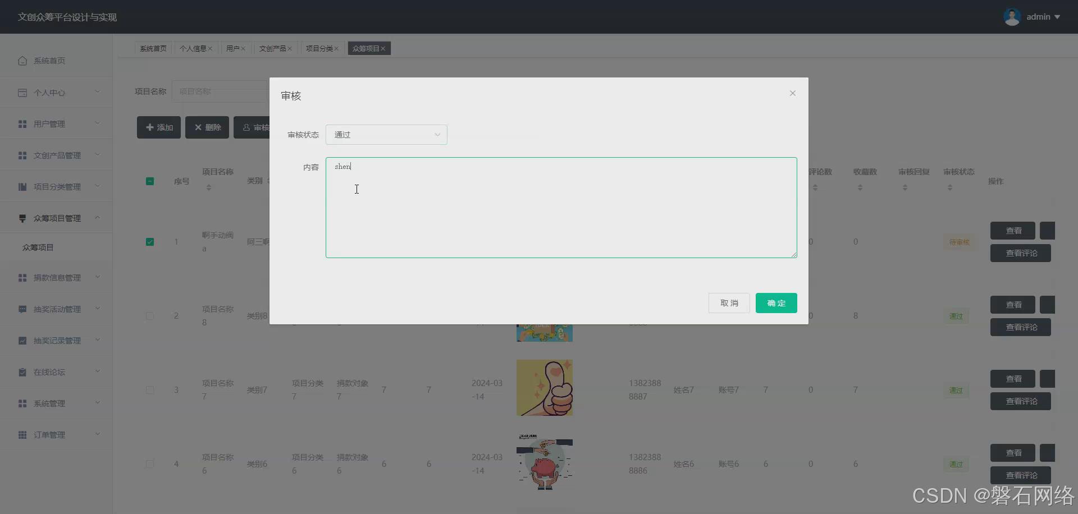This screenshot has width=1078, height=514.
Task: Click the 删除 button
Action: [x=207, y=127]
